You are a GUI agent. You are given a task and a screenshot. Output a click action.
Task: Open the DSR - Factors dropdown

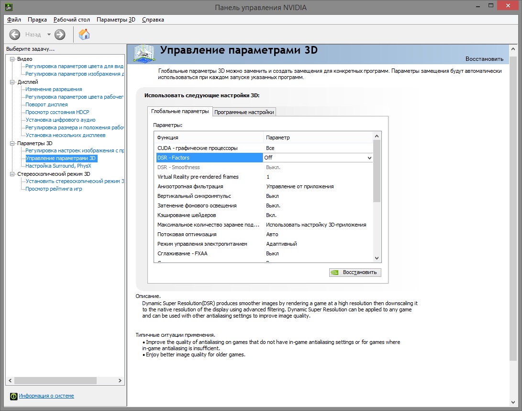tap(369, 158)
